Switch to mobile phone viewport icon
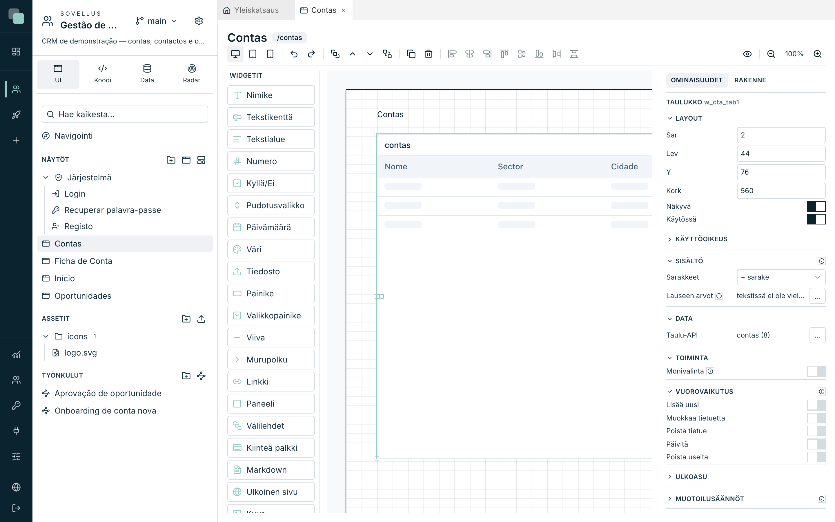The width and height of the screenshot is (835, 522). pyautogui.click(x=270, y=54)
